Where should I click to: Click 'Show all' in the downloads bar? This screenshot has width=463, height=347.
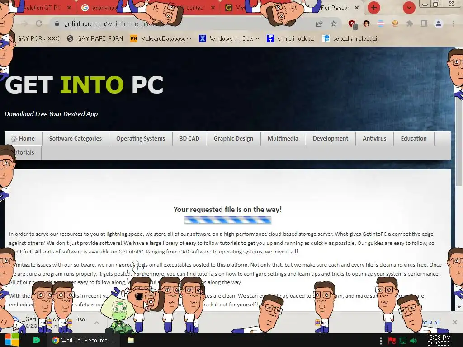coord(430,322)
